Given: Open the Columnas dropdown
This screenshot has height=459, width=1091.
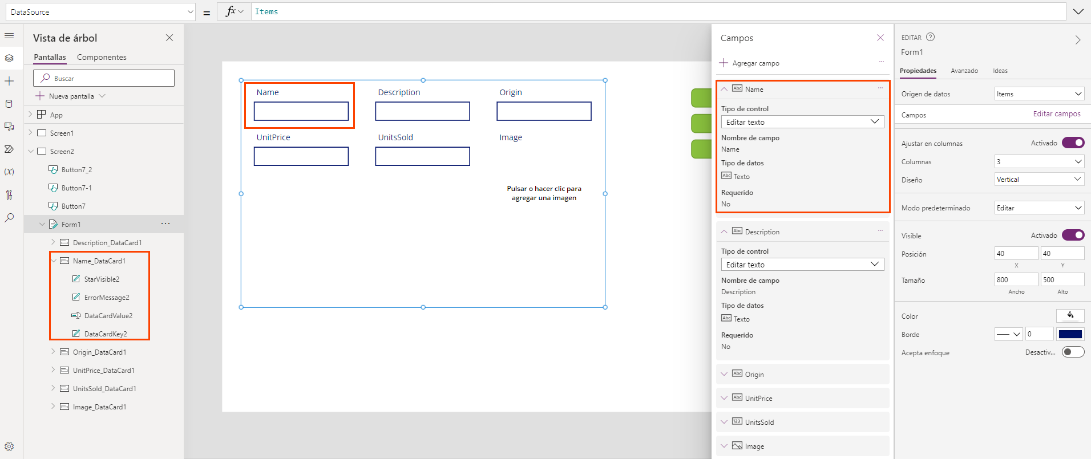Looking at the screenshot, I should pyautogui.click(x=1039, y=161).
